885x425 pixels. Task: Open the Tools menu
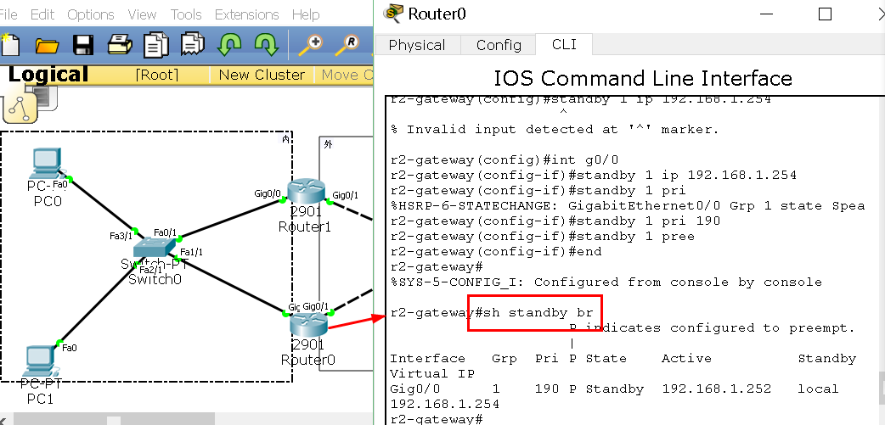pyautogui.click(x=186, y=14)
